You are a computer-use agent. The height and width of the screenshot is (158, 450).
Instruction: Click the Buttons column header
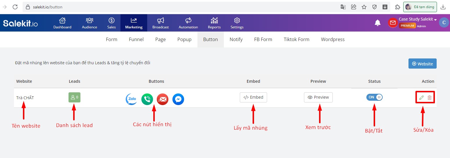coord(156,81)
